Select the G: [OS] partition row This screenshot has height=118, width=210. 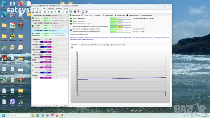tap(50, 61)
